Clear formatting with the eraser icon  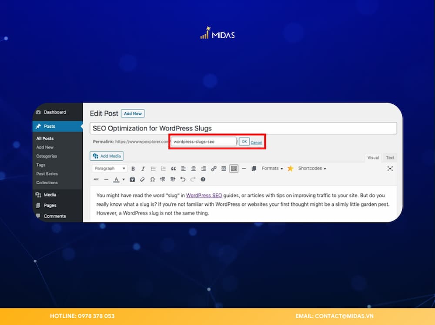tap(142, 179)
